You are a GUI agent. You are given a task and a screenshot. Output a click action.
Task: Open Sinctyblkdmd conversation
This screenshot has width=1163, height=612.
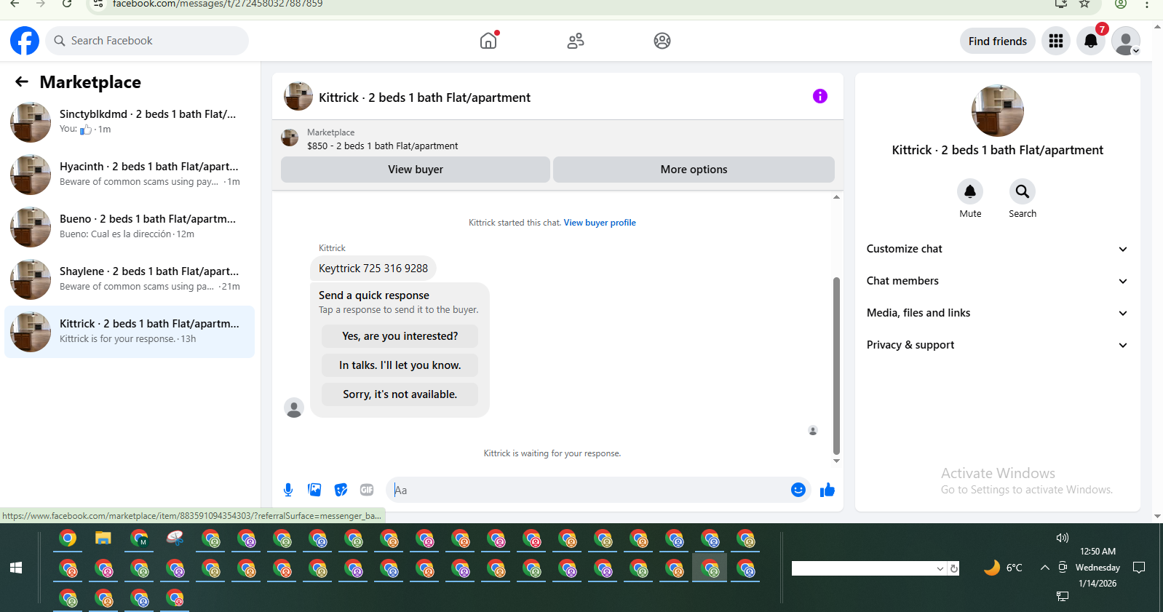point(130,122)
